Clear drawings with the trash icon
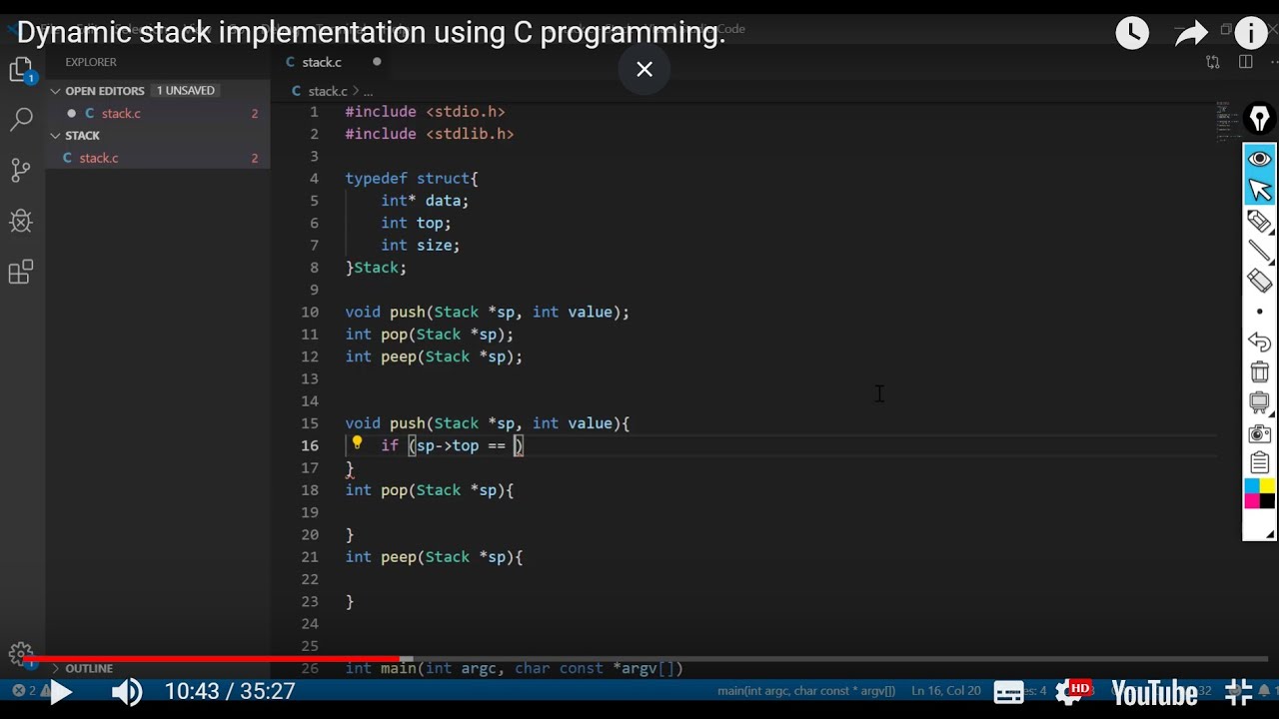This screenshot has height=719, width=1279. tap(1260, 372)
